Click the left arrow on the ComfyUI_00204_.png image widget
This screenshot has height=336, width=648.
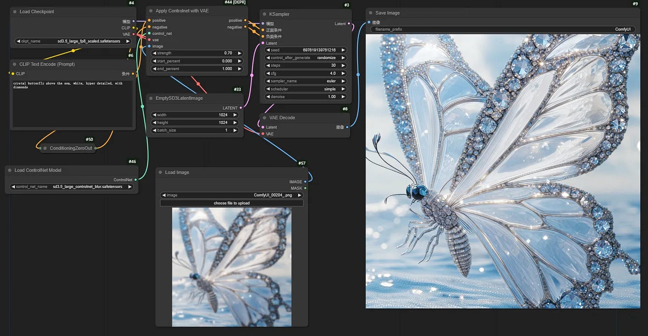point(163,195)
